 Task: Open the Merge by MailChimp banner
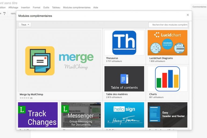pyautogui.click(x=59, y=61)
